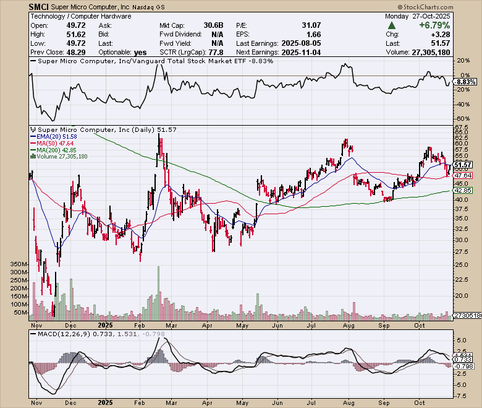The height and width of the screenshot is (408, 482).
Task: Click the Last value 51.57 in header
Action: [440, 43]
